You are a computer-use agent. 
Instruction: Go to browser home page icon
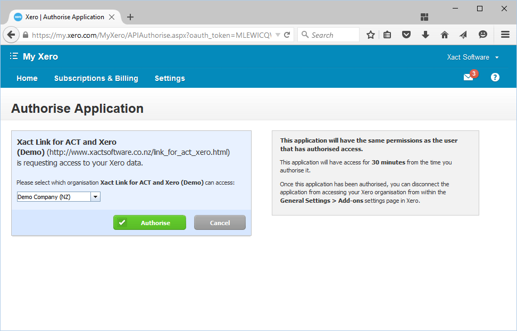(444, 35)
